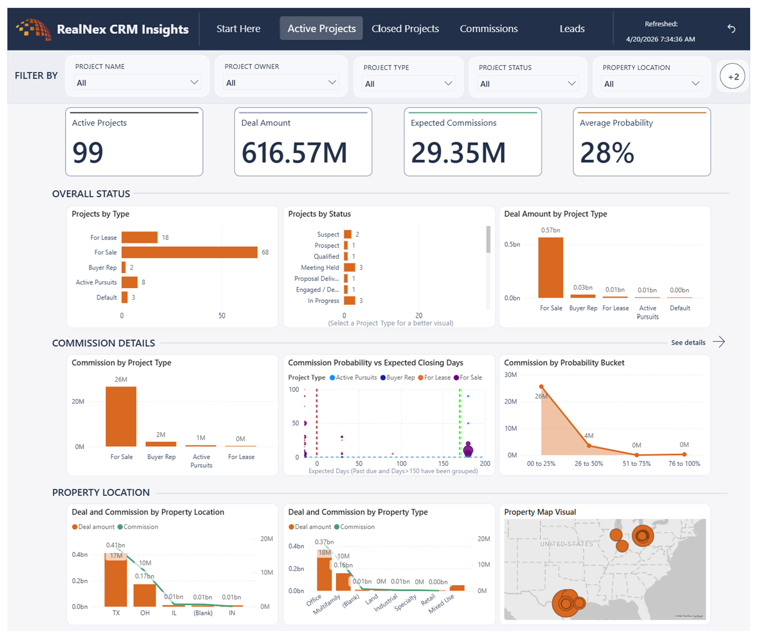Click the See details link
This screenshot has height=632, width=757.
point(688,343)
